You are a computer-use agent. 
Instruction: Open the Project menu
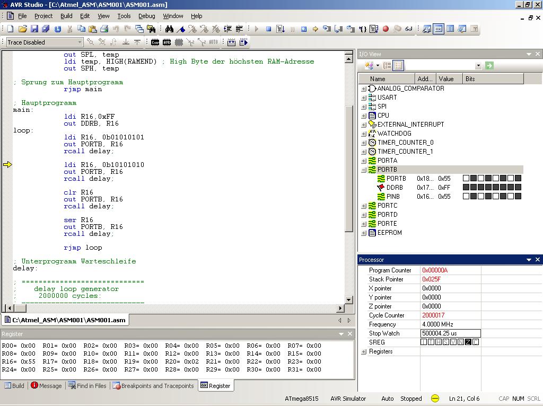43,16
